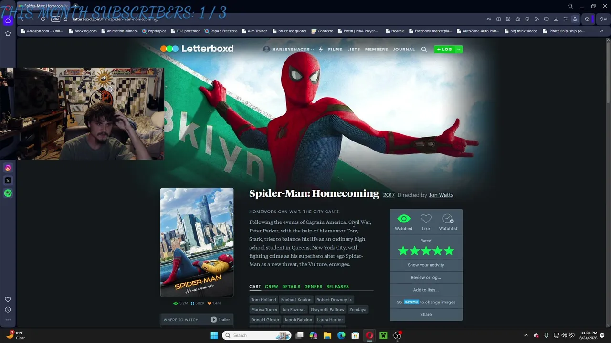Open X (Twitter) in the sidebar
The image size is (611, 343).
[8, 181]
